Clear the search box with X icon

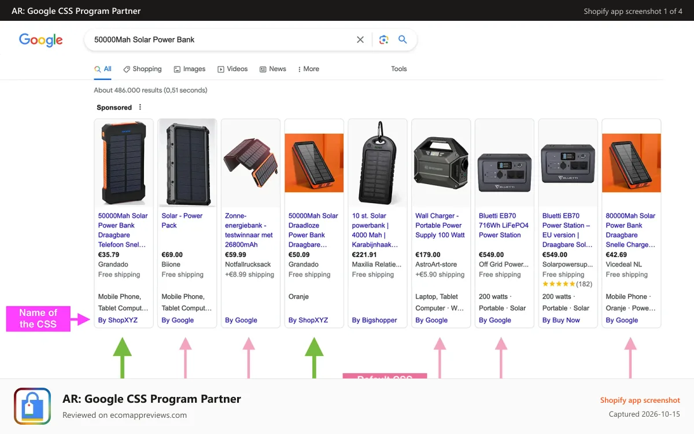click(360, 40)
